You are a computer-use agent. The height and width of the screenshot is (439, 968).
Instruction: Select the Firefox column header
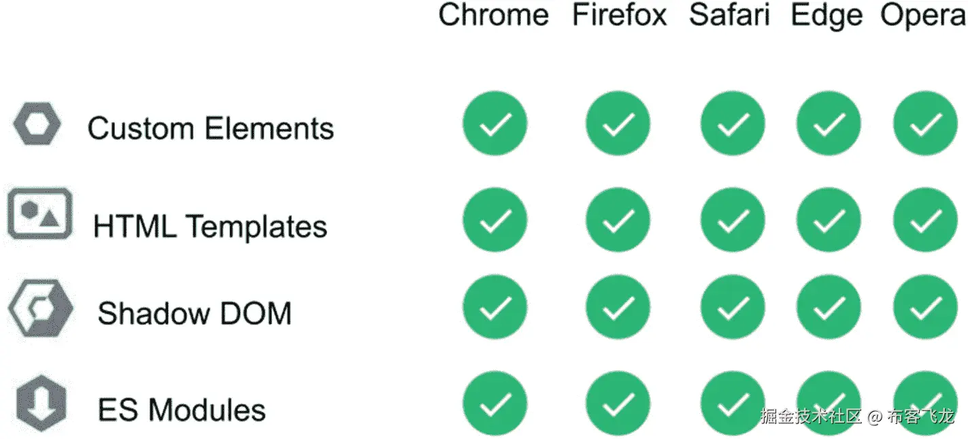[619, 16]
